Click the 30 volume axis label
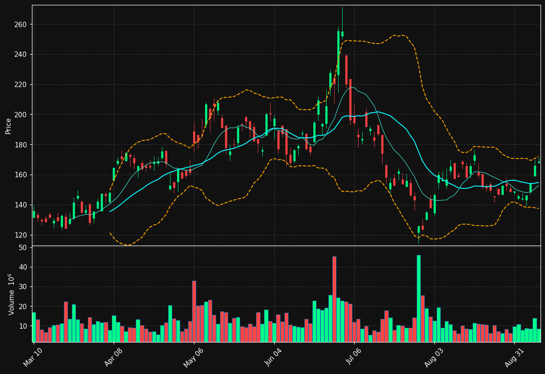Image resolution: width=545 pixels, height=374 pixels. coord(23,287)
